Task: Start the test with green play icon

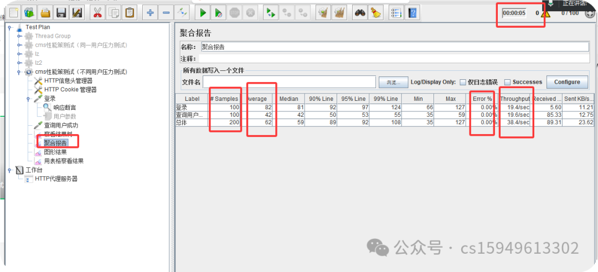Action: [x=203, y=13]
